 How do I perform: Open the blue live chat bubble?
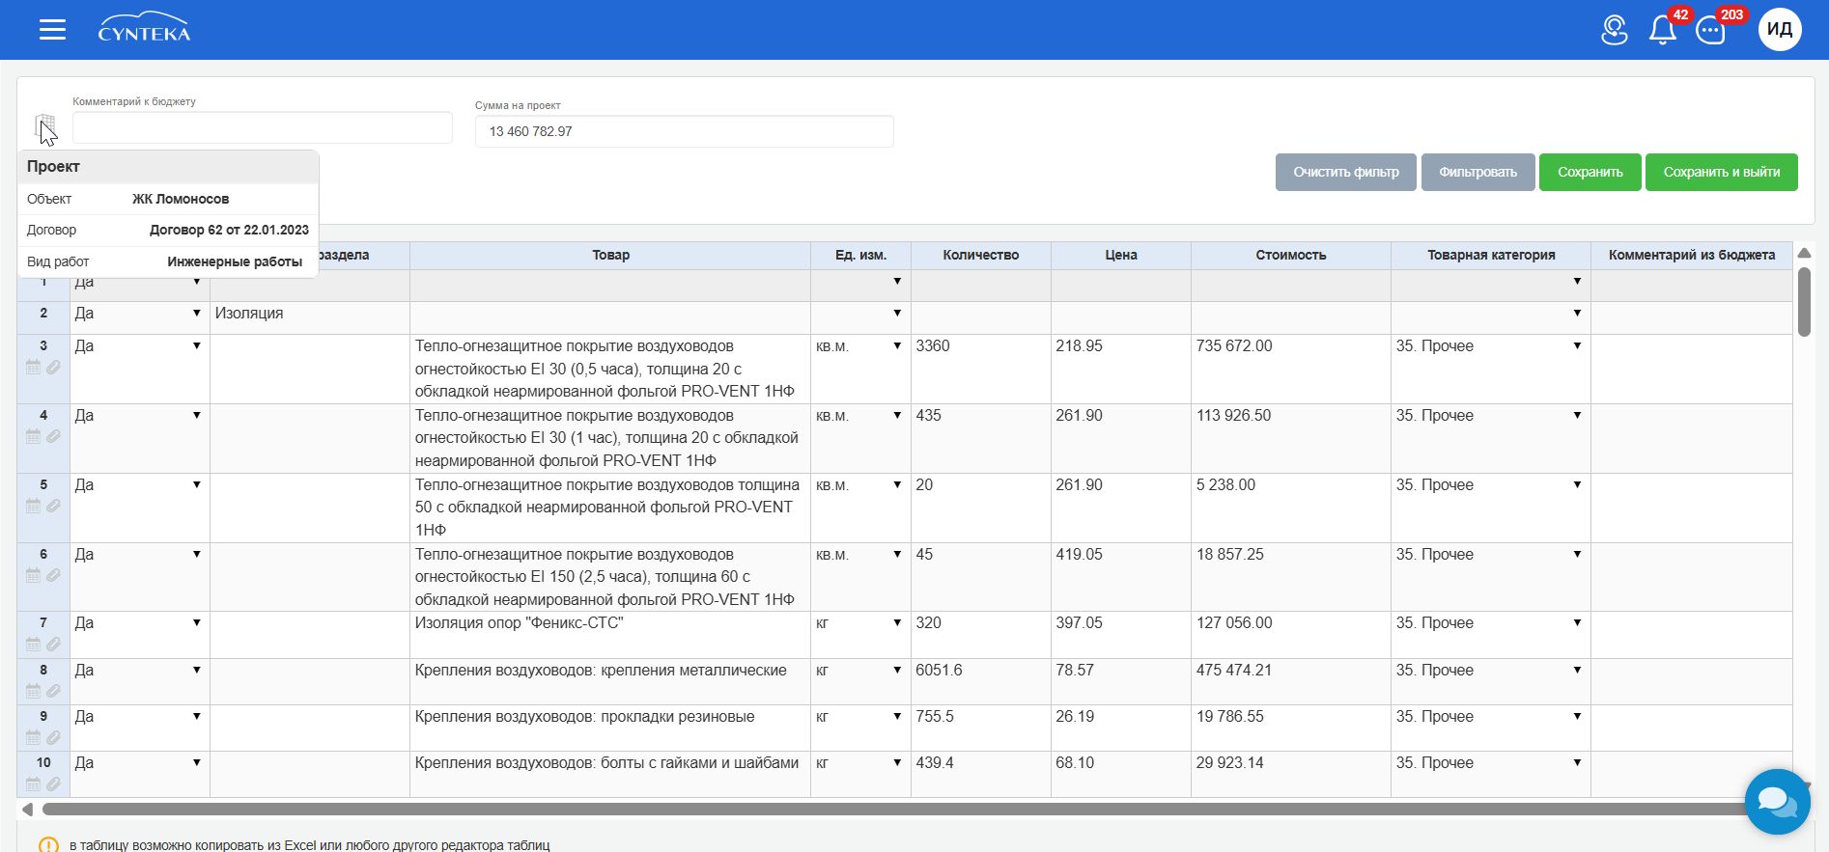pos(1777,801)
